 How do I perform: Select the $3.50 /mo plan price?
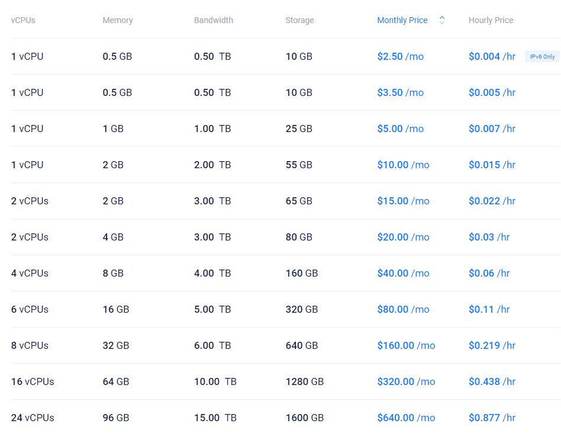click(x=400, y=93)
